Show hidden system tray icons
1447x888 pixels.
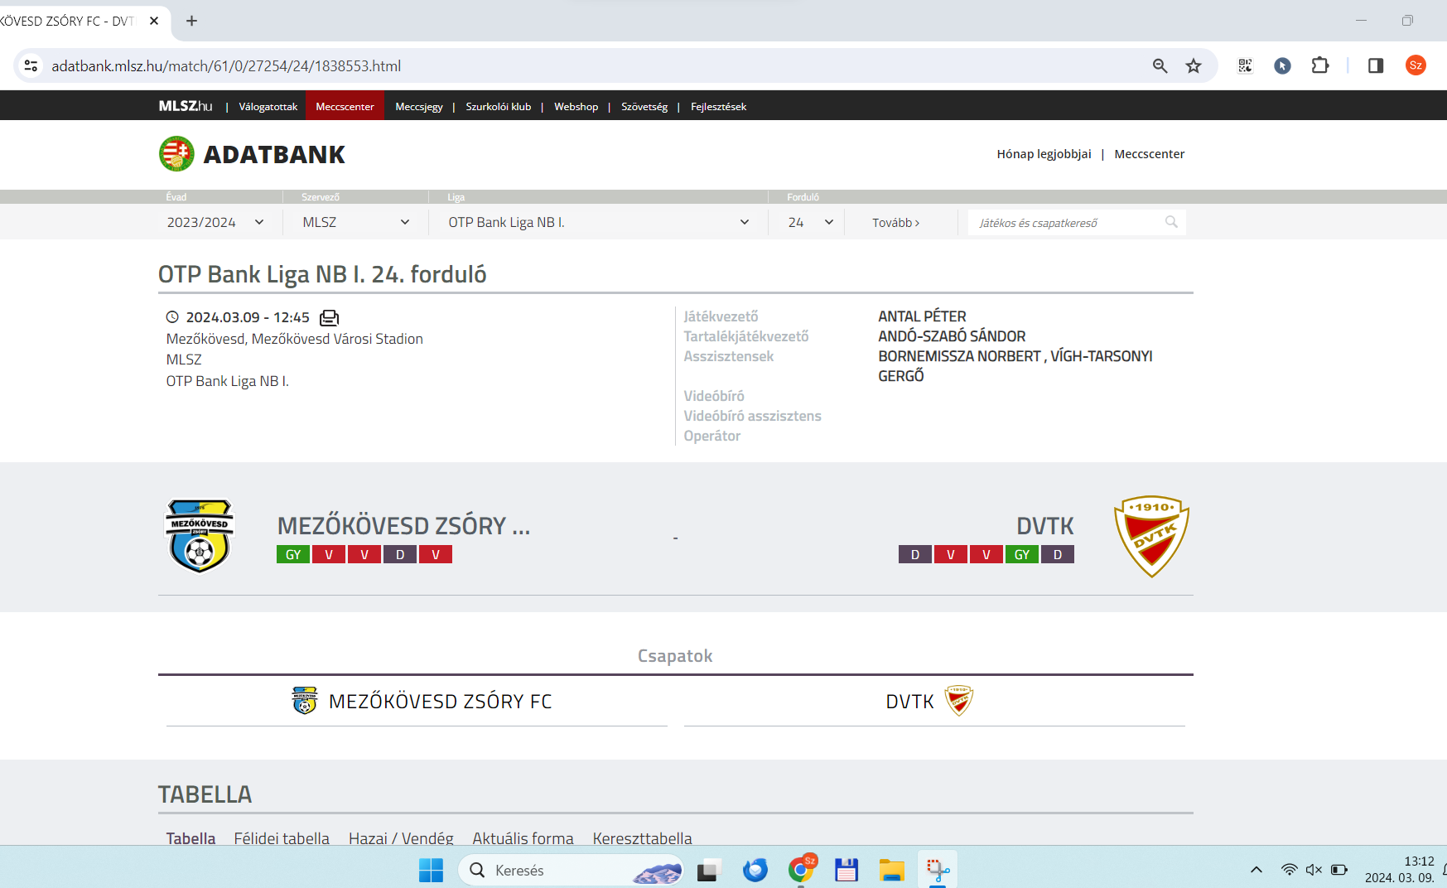pos(1256,870)
